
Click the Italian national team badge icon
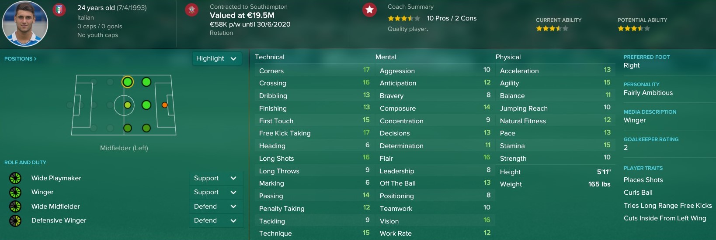pos(59,10)
